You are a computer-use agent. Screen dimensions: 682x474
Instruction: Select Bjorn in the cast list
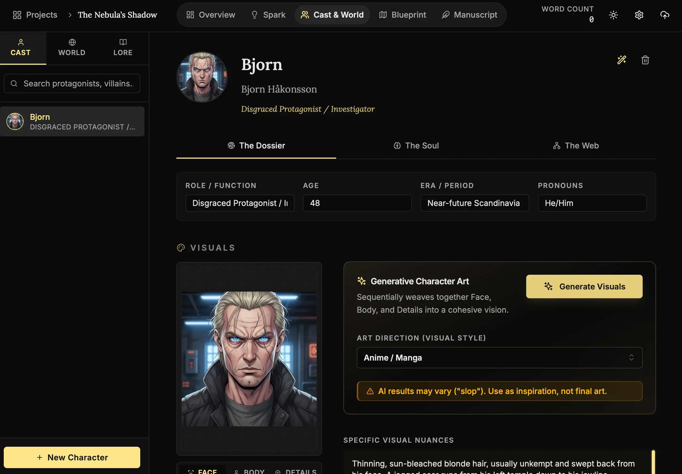point(72,121)
